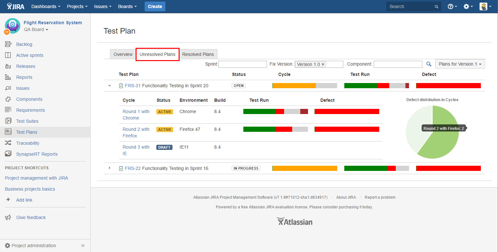Image resolution: width=498 pixels, height=252 pixels.
Task: Click the FRS-31 Cycle progress bar
Action: [x=305, y=86]
